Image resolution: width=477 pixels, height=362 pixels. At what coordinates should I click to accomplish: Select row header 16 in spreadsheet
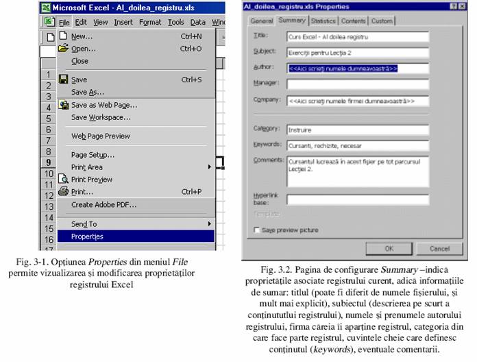click(49, 240)
